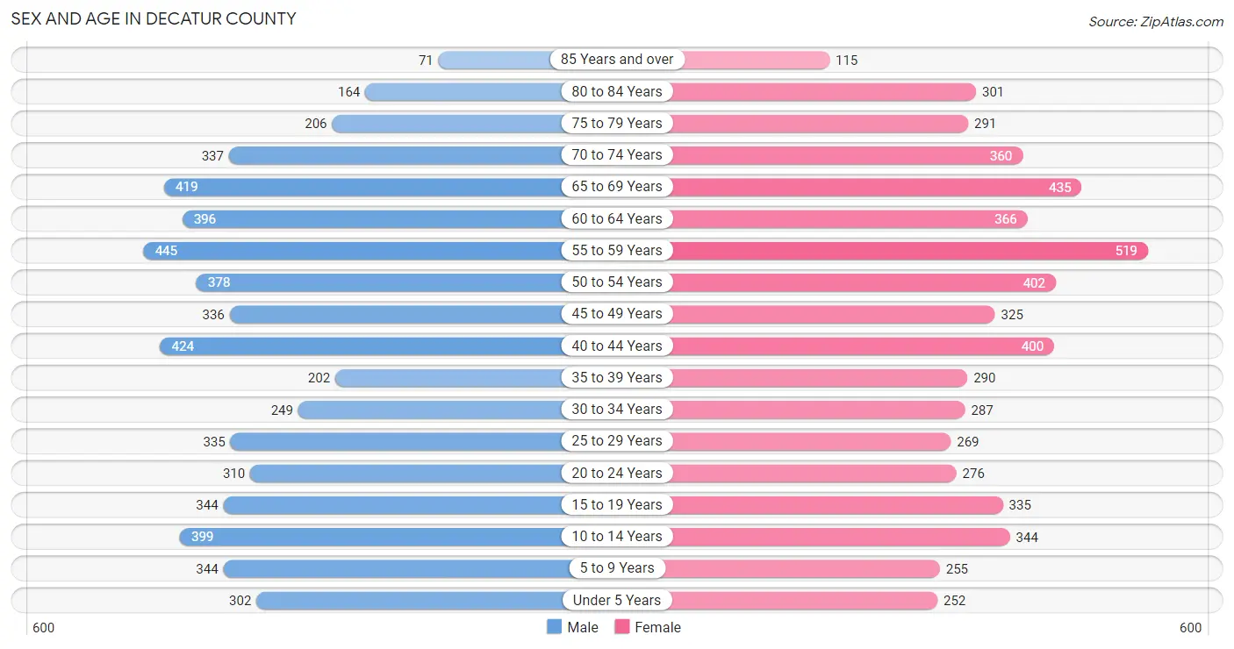Toggle the Male legend swatch

coord(554,627)
